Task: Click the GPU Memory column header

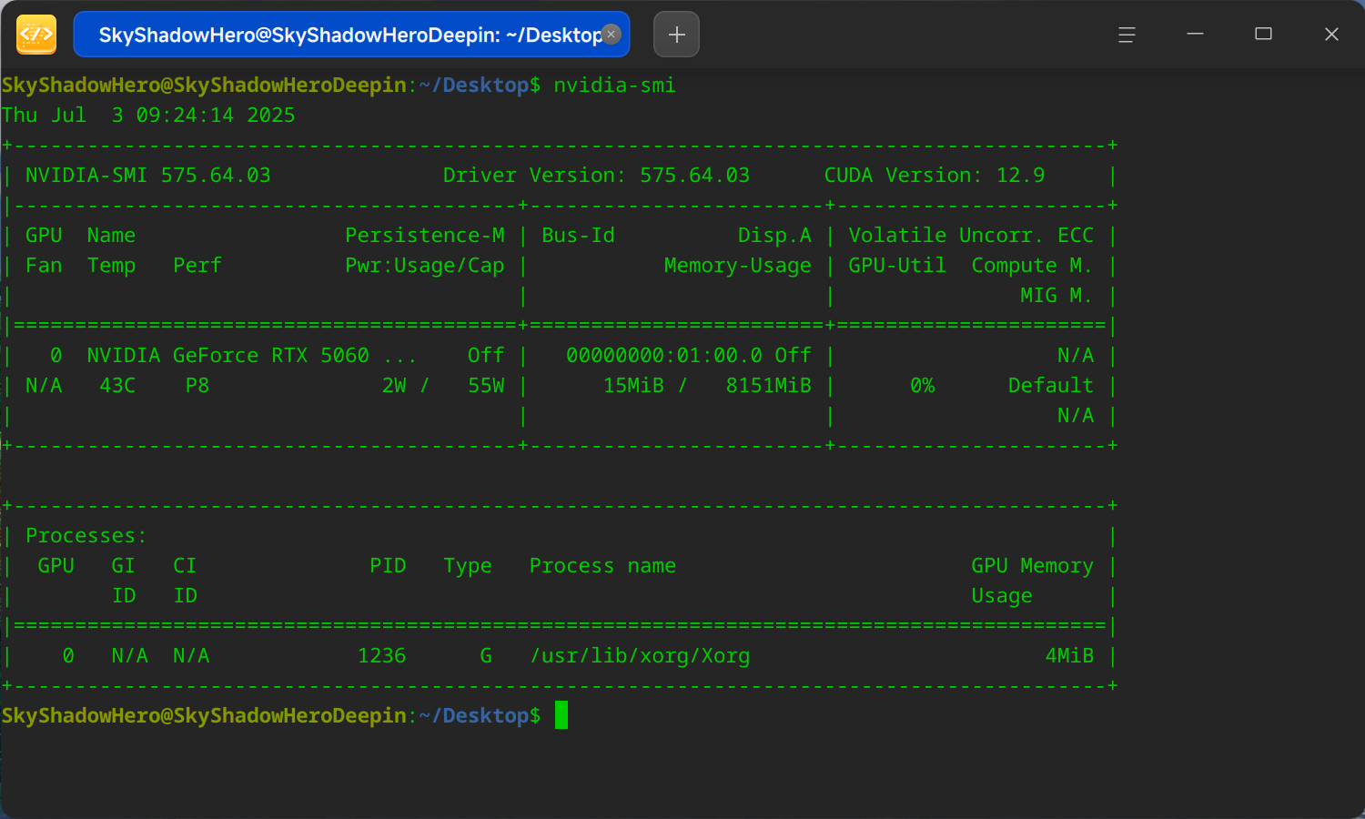Action: [1032, 566]
